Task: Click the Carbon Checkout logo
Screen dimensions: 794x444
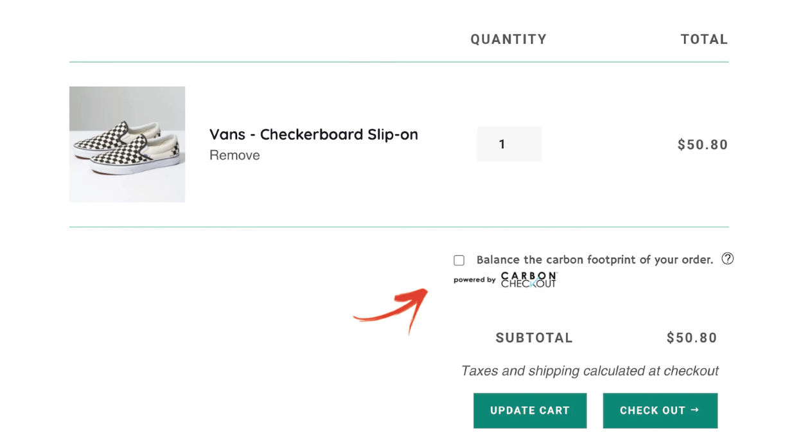Action: [529, 280]
